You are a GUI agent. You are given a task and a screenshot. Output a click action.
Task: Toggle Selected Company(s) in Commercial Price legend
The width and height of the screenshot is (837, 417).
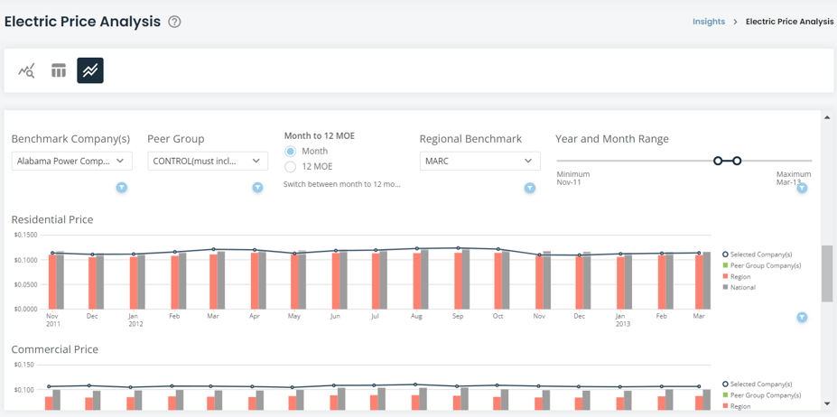[x=757, y=385]
